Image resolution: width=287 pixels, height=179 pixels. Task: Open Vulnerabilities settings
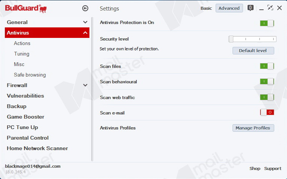click(x=26, y=96)
